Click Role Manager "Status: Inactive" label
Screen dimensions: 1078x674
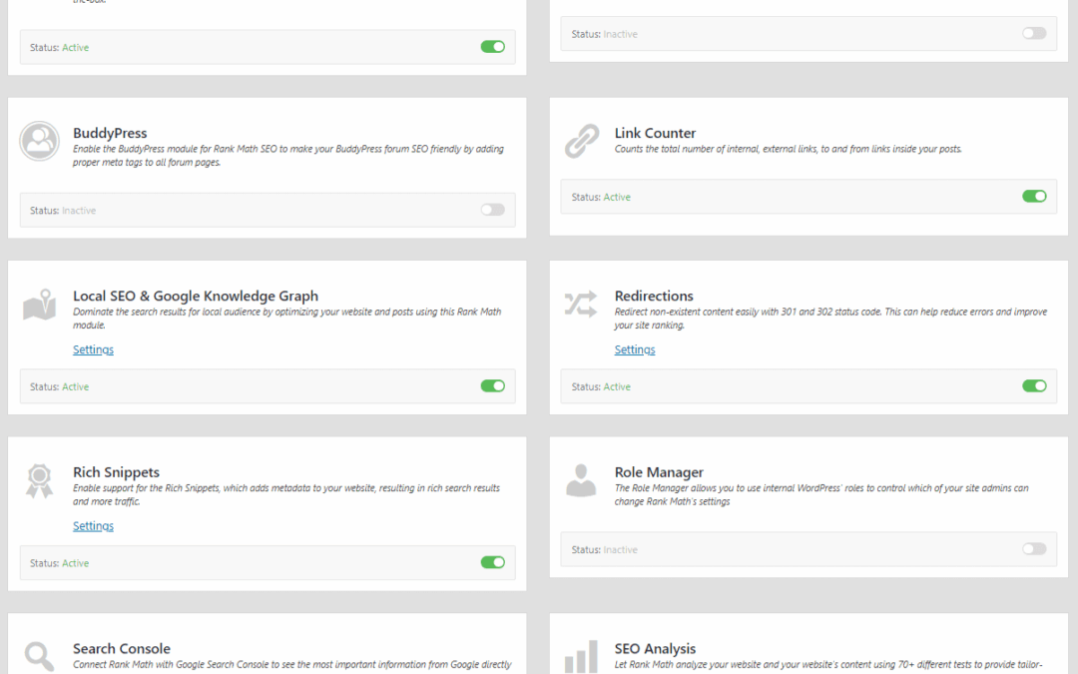[604, 549]
